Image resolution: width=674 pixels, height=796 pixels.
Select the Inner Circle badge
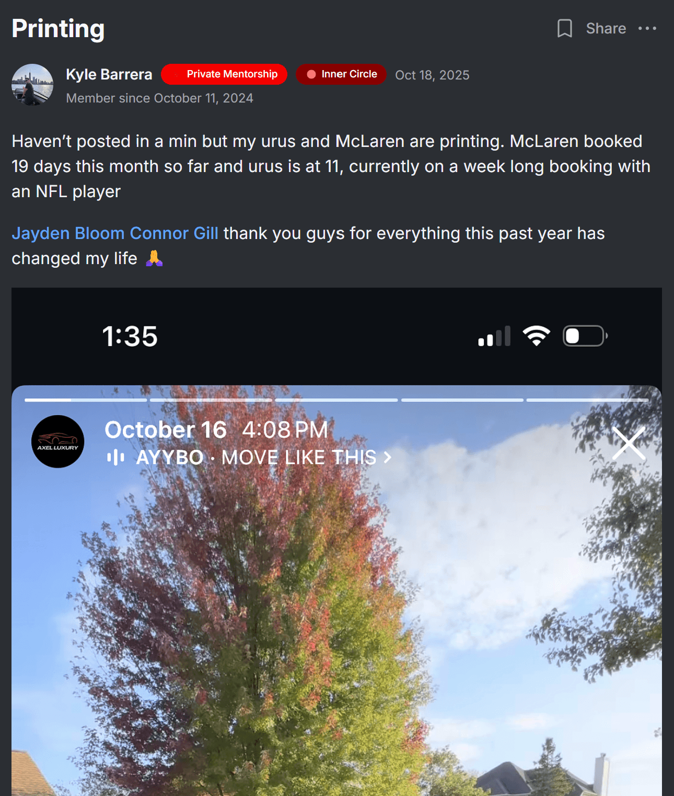[341, 74]
